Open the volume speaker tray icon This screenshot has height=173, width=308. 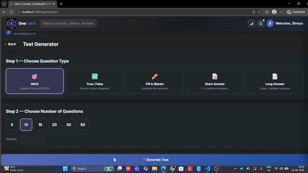pyautogui.click(x=281, y=168)
